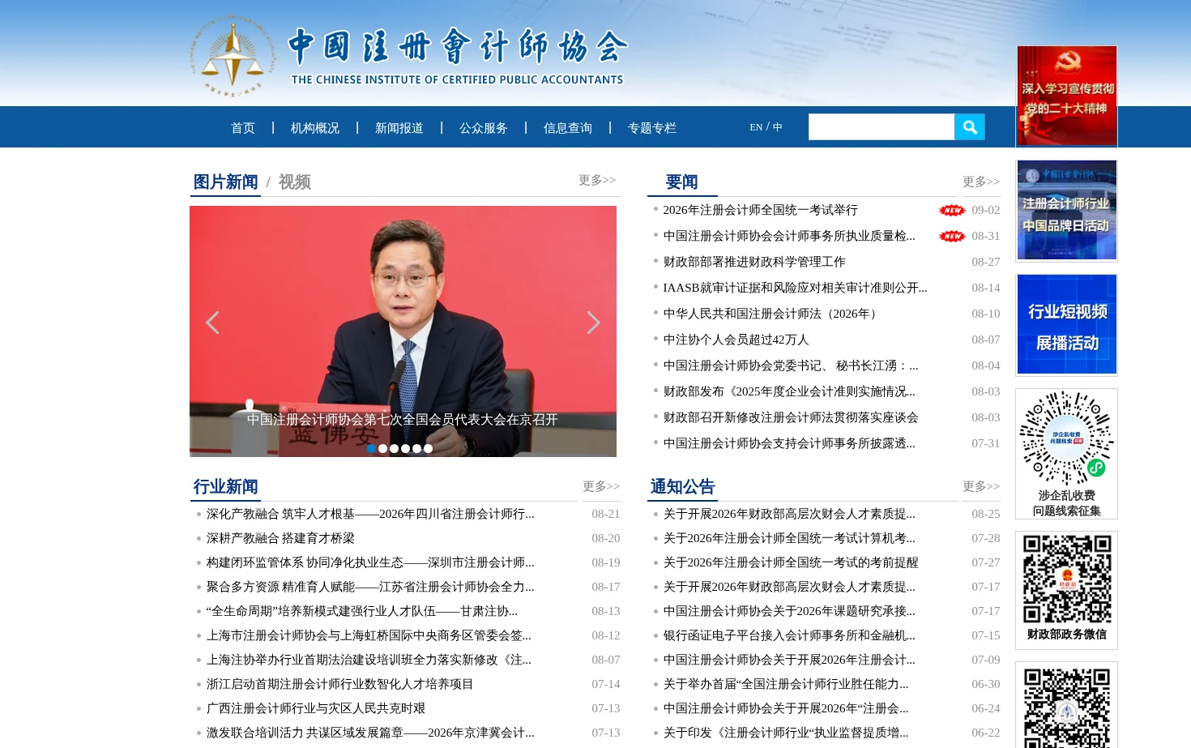Open news 中国注册会计师协会支持会计师事务所披露透...
1191x748 pixels.
point(789,443)
